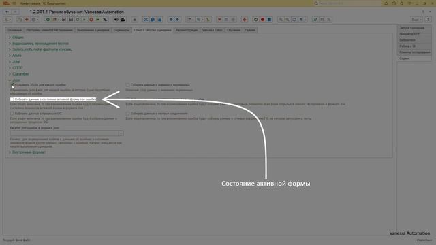This screenshot has width=436, height=245.
Task: Open Работа с UI side panel
Action: click(414, 46)
